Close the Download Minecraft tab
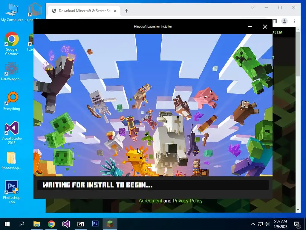306x230 pixels. pyautogui.click(x=115, y=11)
